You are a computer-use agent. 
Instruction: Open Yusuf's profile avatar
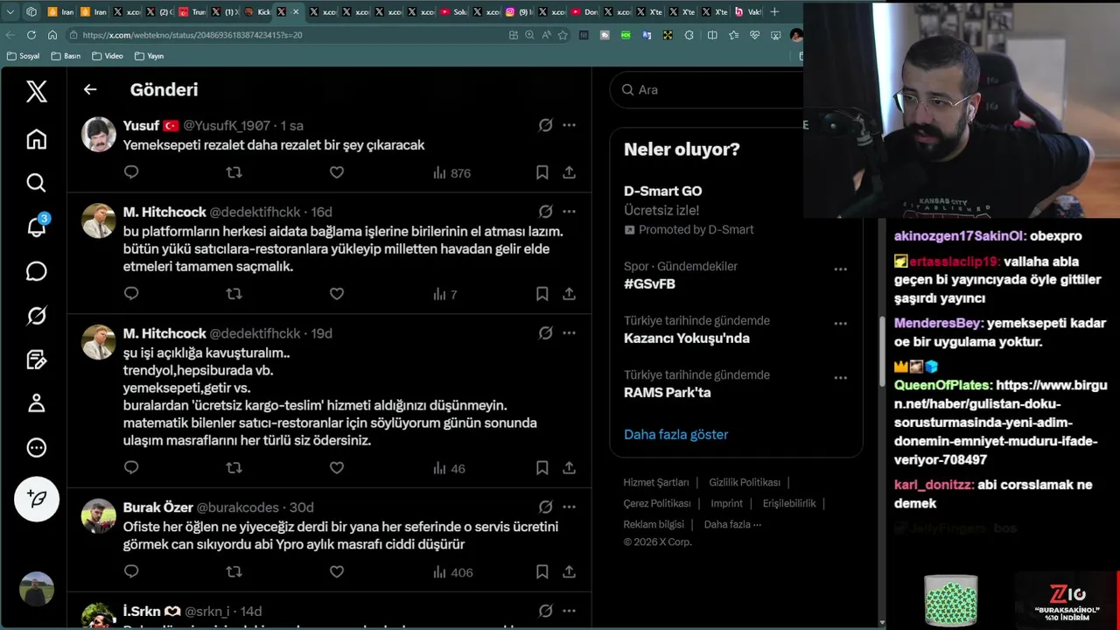[99, 134]
